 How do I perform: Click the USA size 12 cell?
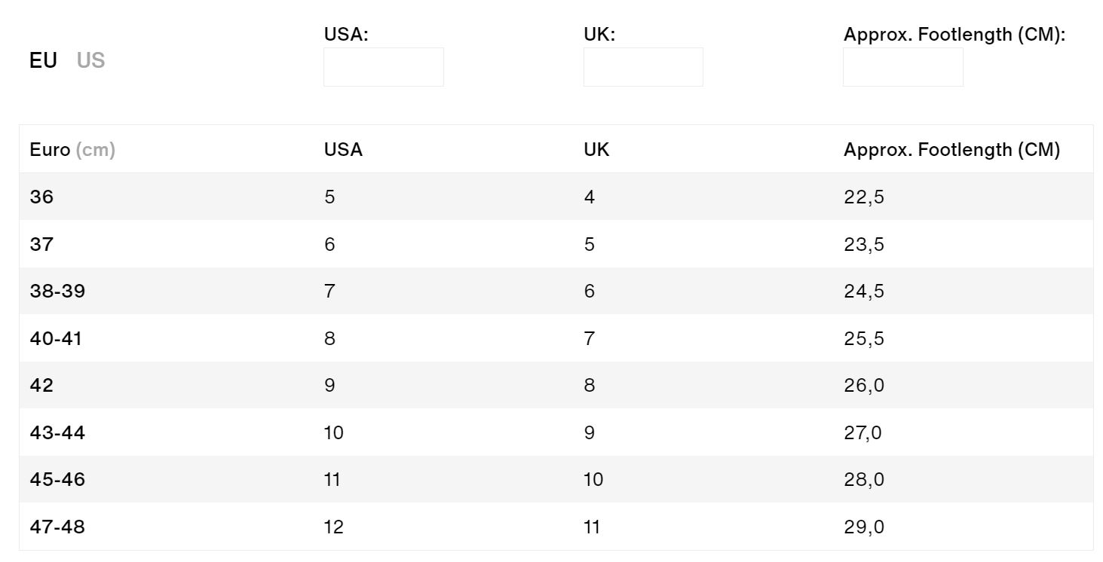coord(334,527)
